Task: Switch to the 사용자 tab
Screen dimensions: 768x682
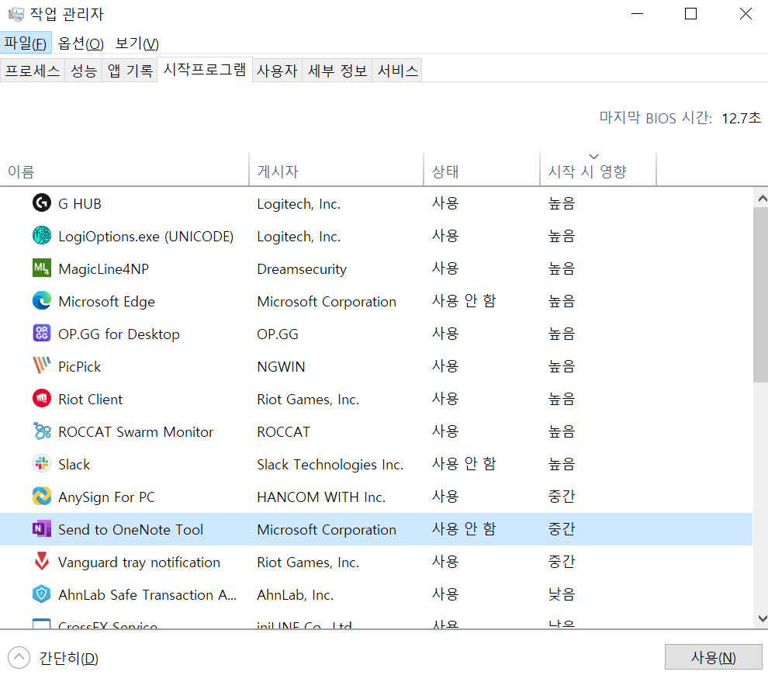Action: (x=277, y=71)
